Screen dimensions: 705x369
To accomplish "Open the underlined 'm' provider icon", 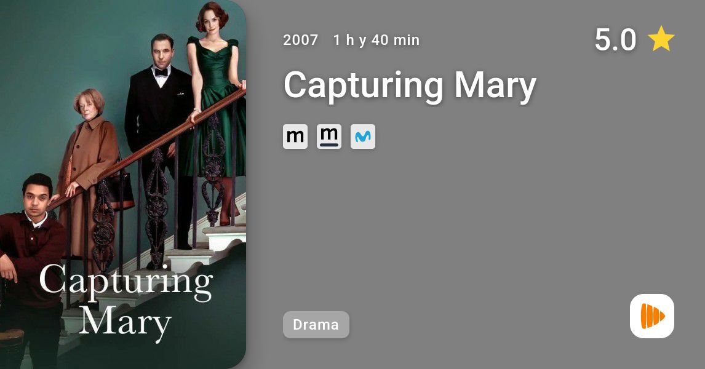I will (329, 137).
